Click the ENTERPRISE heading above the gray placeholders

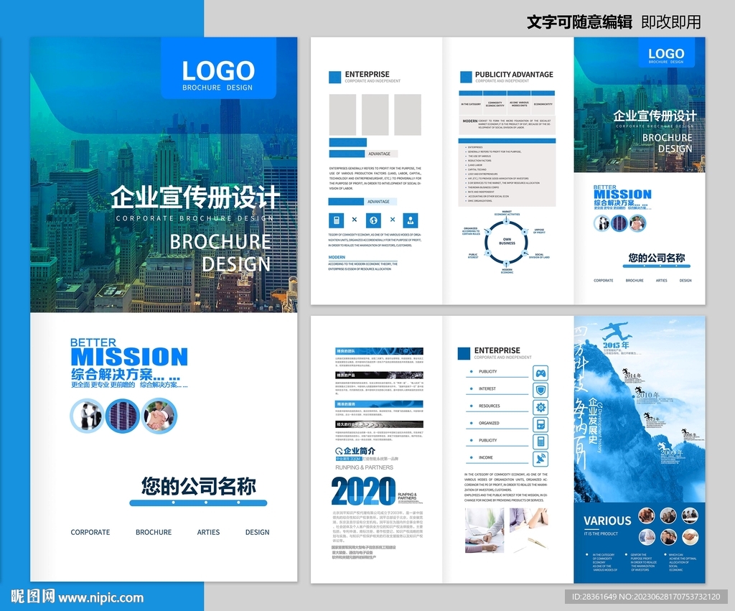(x=367, y=75)
